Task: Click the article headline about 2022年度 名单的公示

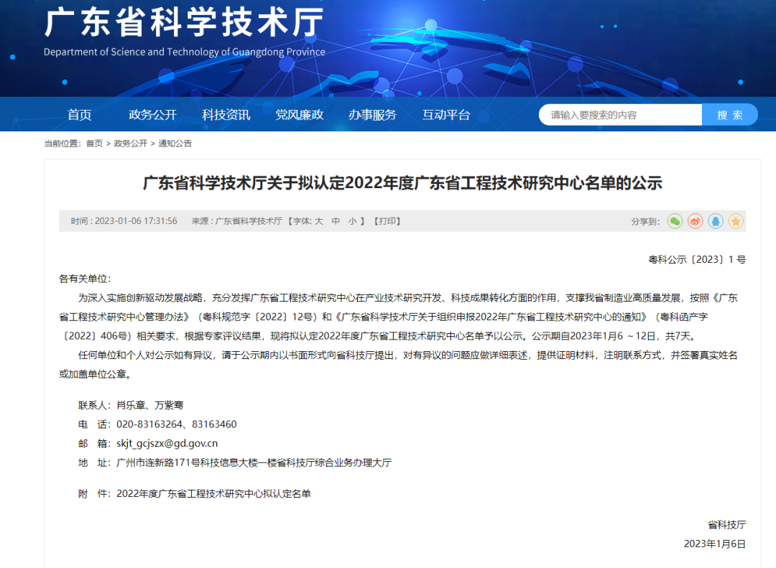Action: [x=402, y=183]
